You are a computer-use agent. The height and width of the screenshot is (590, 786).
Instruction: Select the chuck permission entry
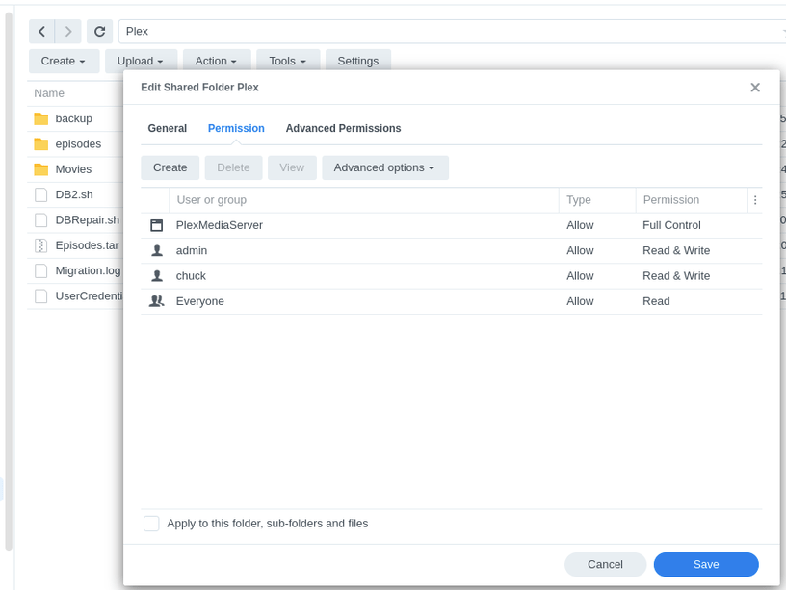click(x=451, y=276)
